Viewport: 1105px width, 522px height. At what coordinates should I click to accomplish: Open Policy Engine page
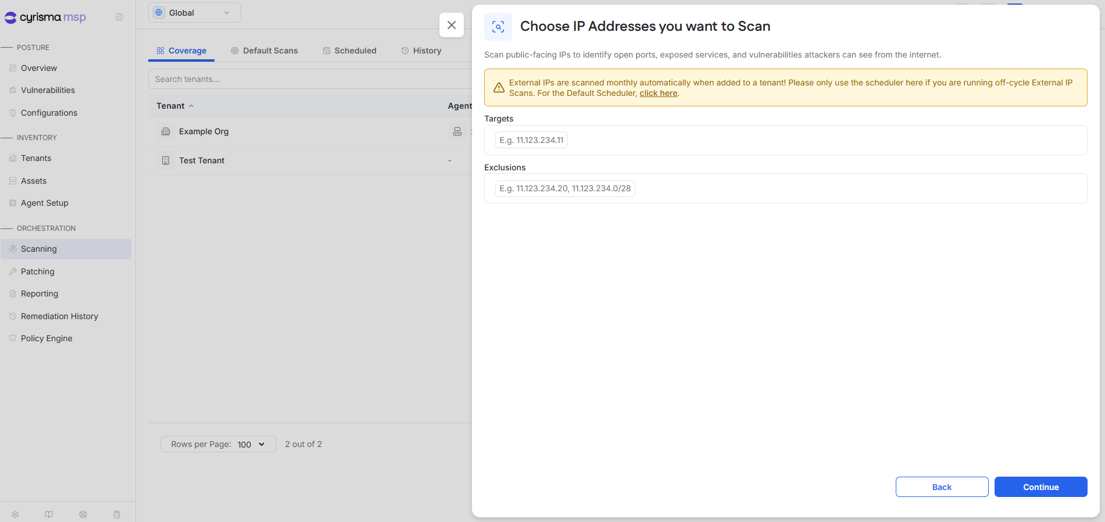point(47,338)
